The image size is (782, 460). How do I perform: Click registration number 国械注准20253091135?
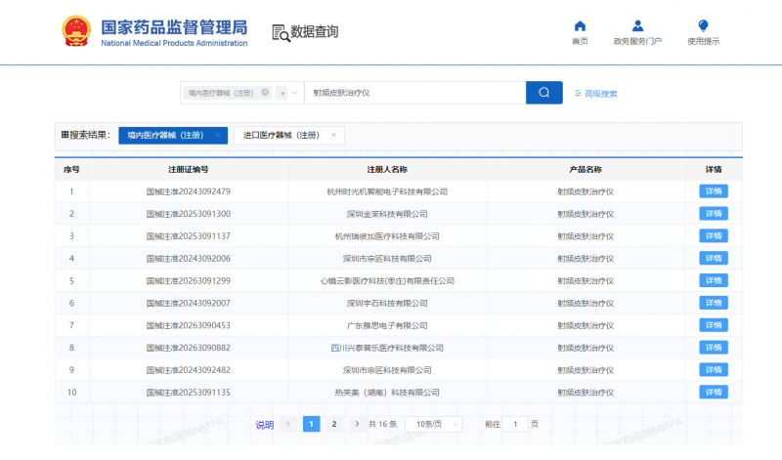[188, 393]
